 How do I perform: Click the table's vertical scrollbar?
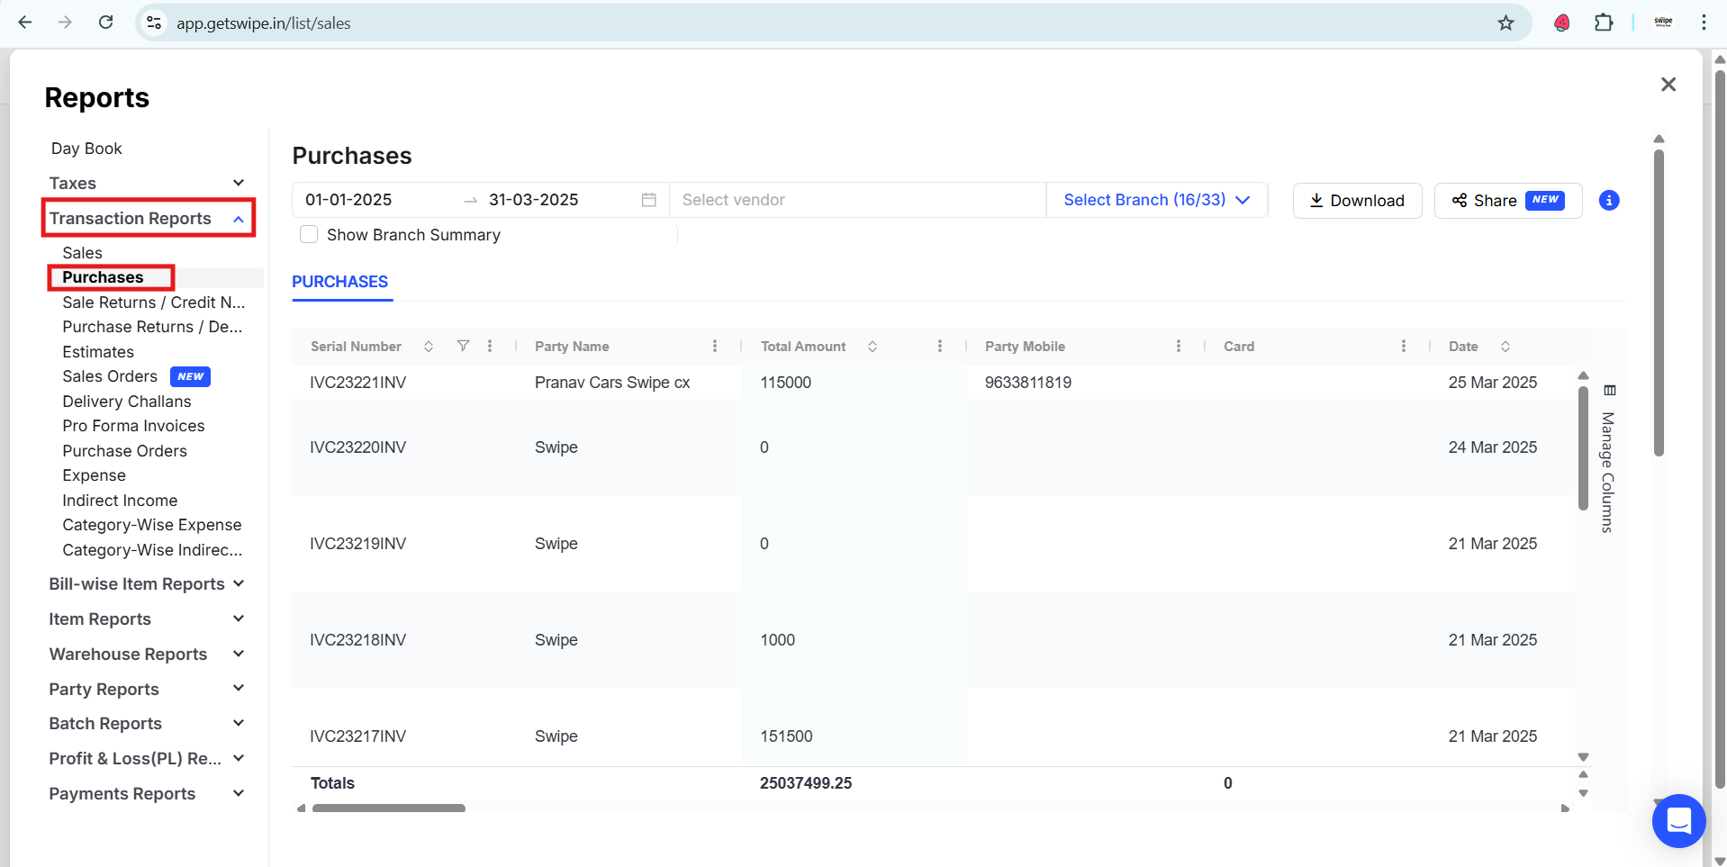point(1583,447)
